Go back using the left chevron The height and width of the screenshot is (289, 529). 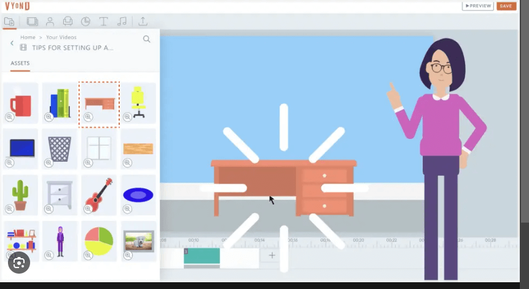[12, 43]
